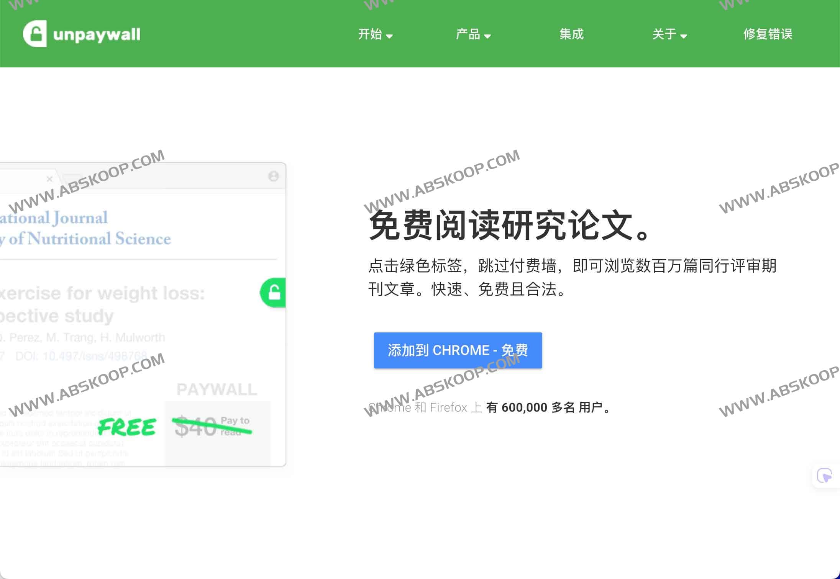Click the green unlock tab on the article preview

pyautogui.click(x=273, y=293)
